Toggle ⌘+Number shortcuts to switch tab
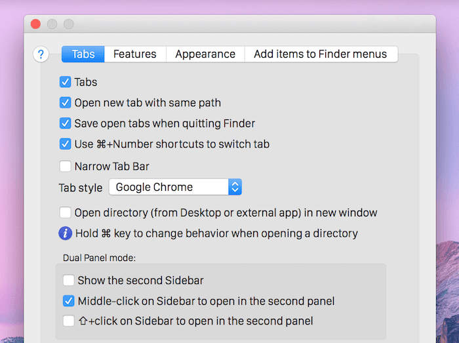 tap(65, 144)
